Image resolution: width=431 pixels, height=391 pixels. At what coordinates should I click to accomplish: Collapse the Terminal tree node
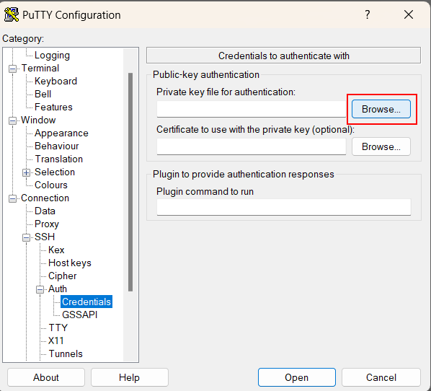(x=12, y=69)
